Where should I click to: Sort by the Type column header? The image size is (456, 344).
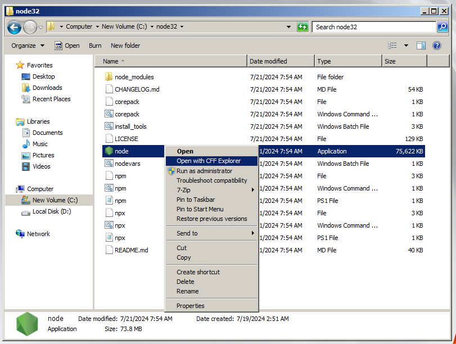coord(349,61)
